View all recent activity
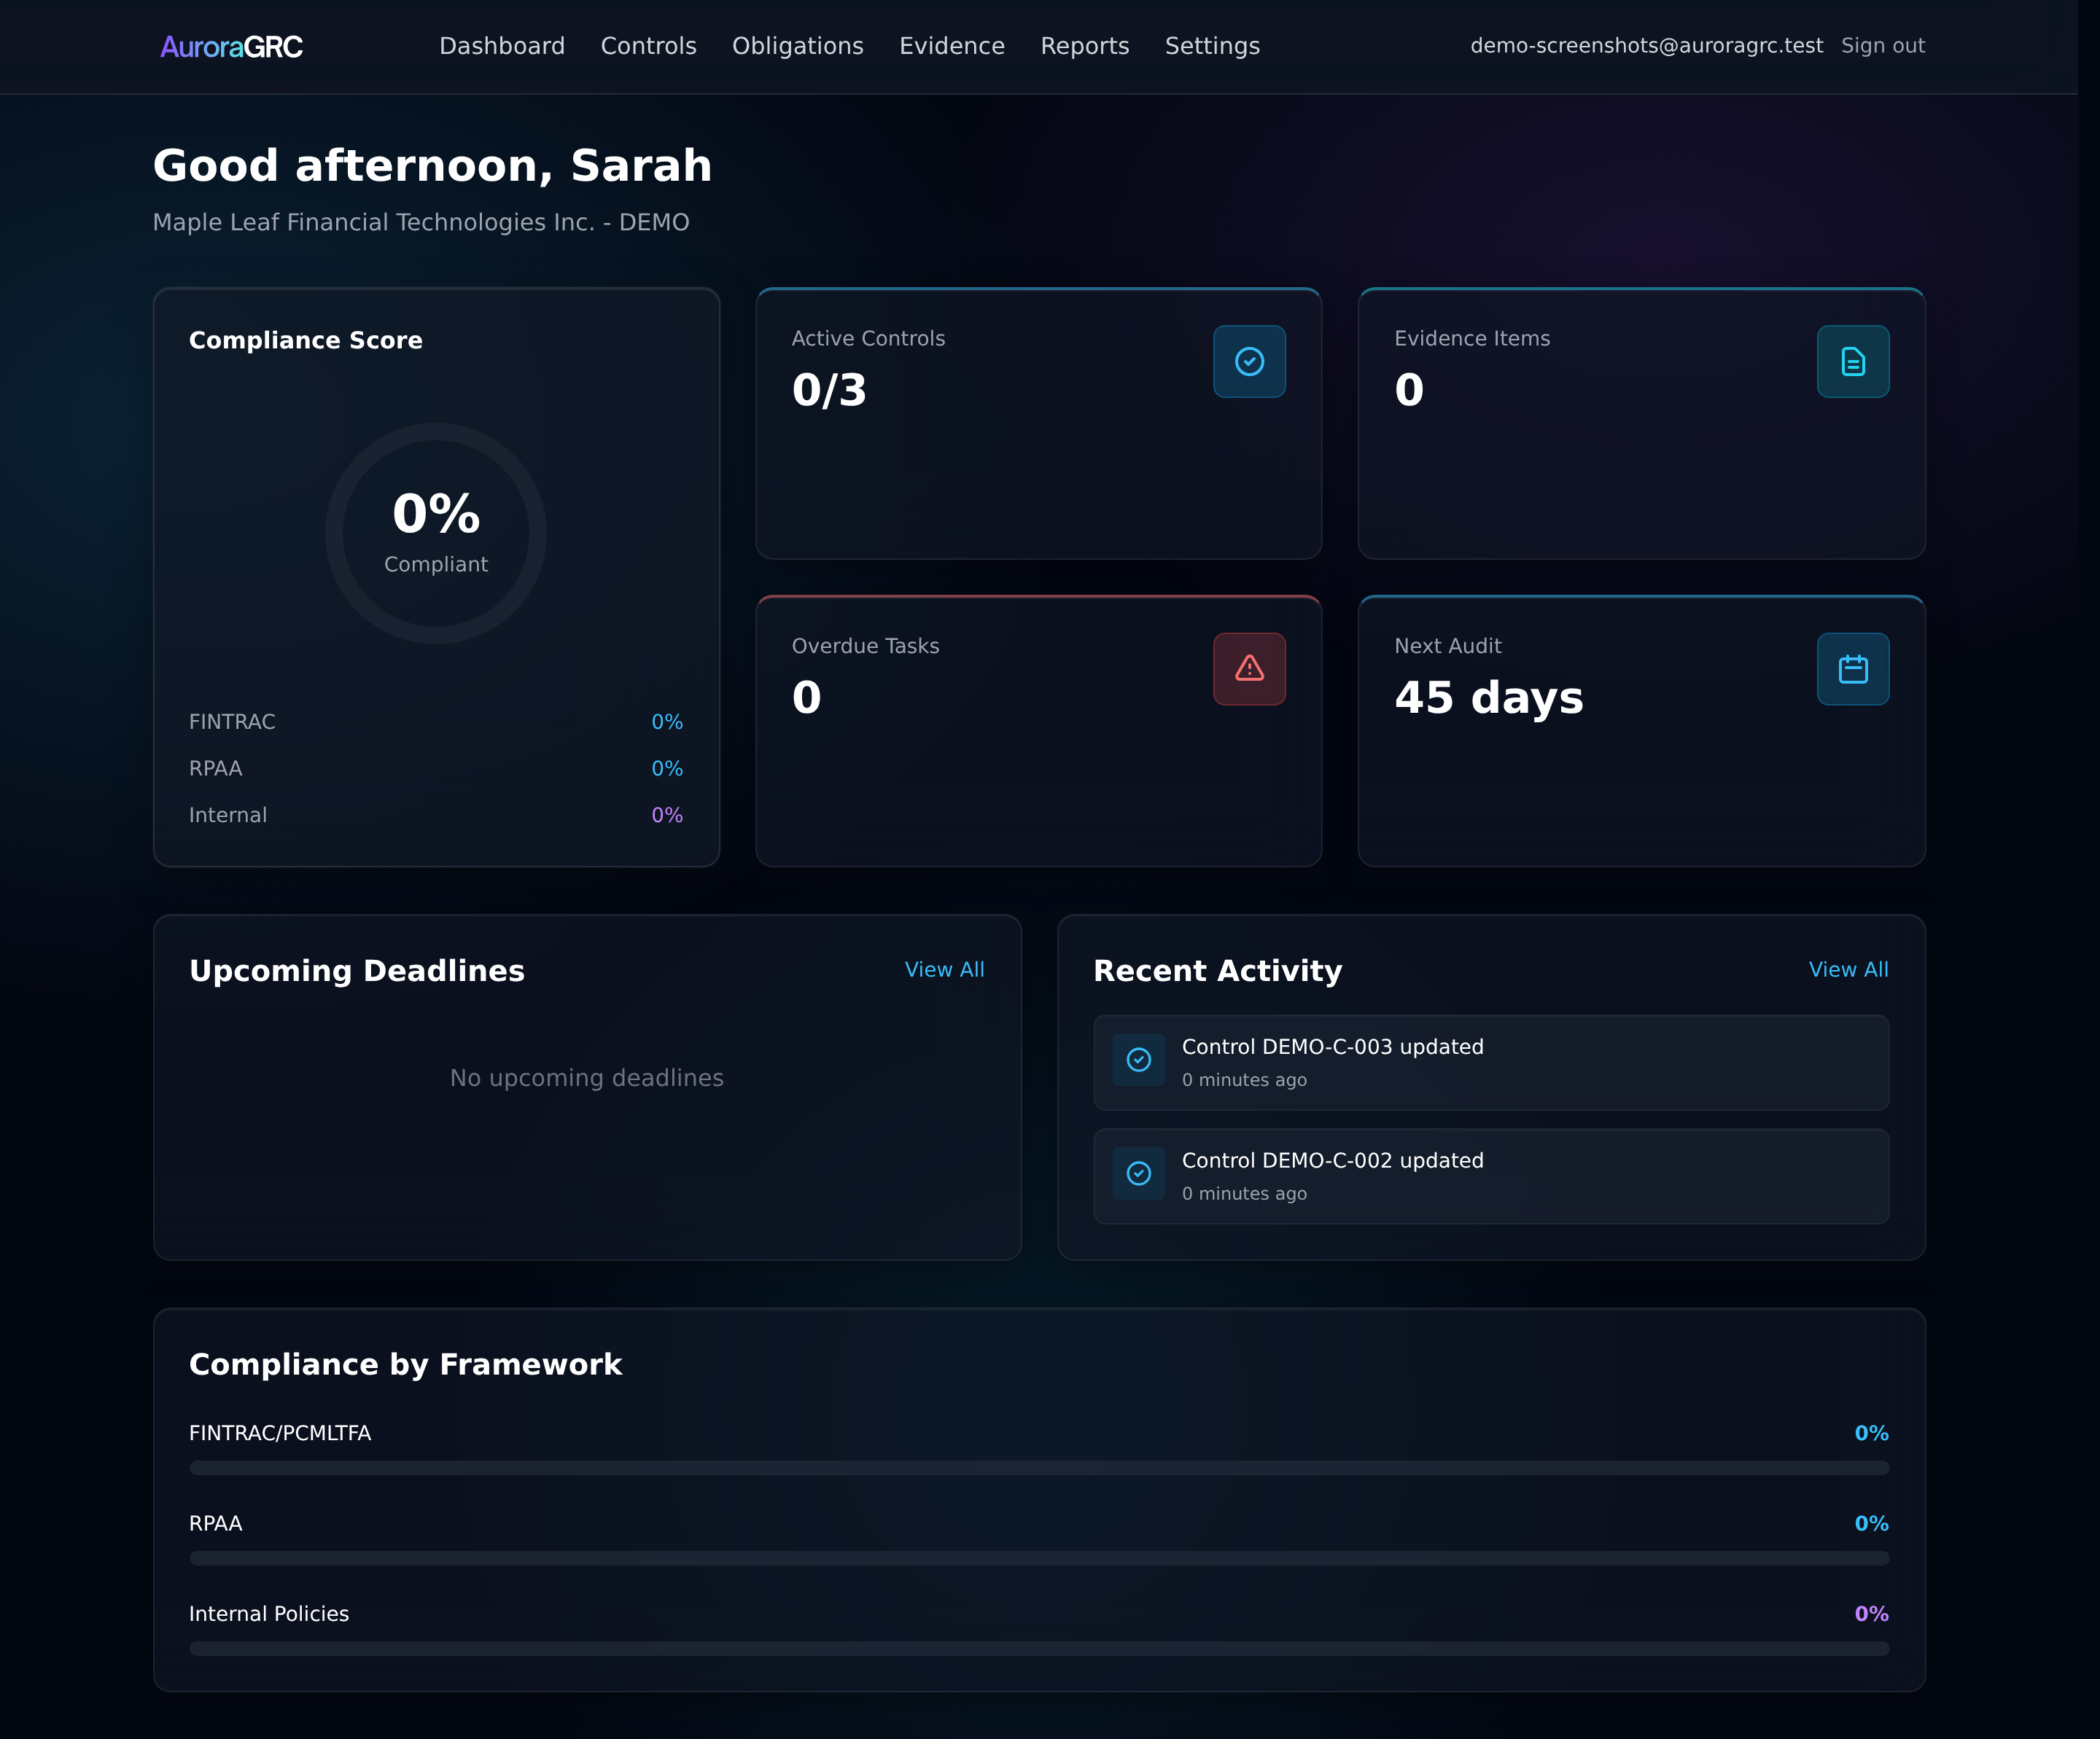This screenshot has height=1739, width=2100. tap(1848, 969)
